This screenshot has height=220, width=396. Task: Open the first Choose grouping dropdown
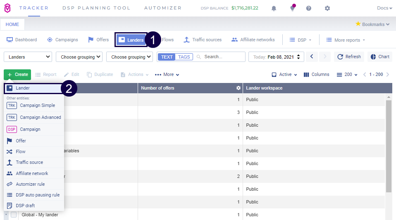tap(79, 57)
